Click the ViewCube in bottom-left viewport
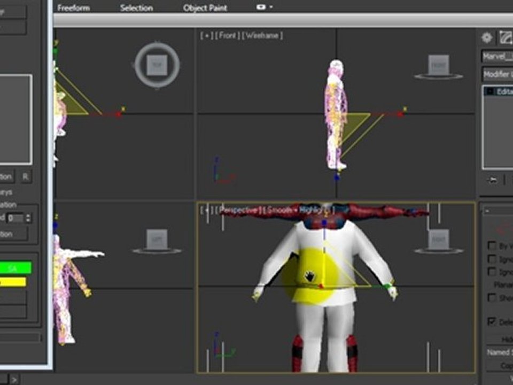 tap(157, 239)
